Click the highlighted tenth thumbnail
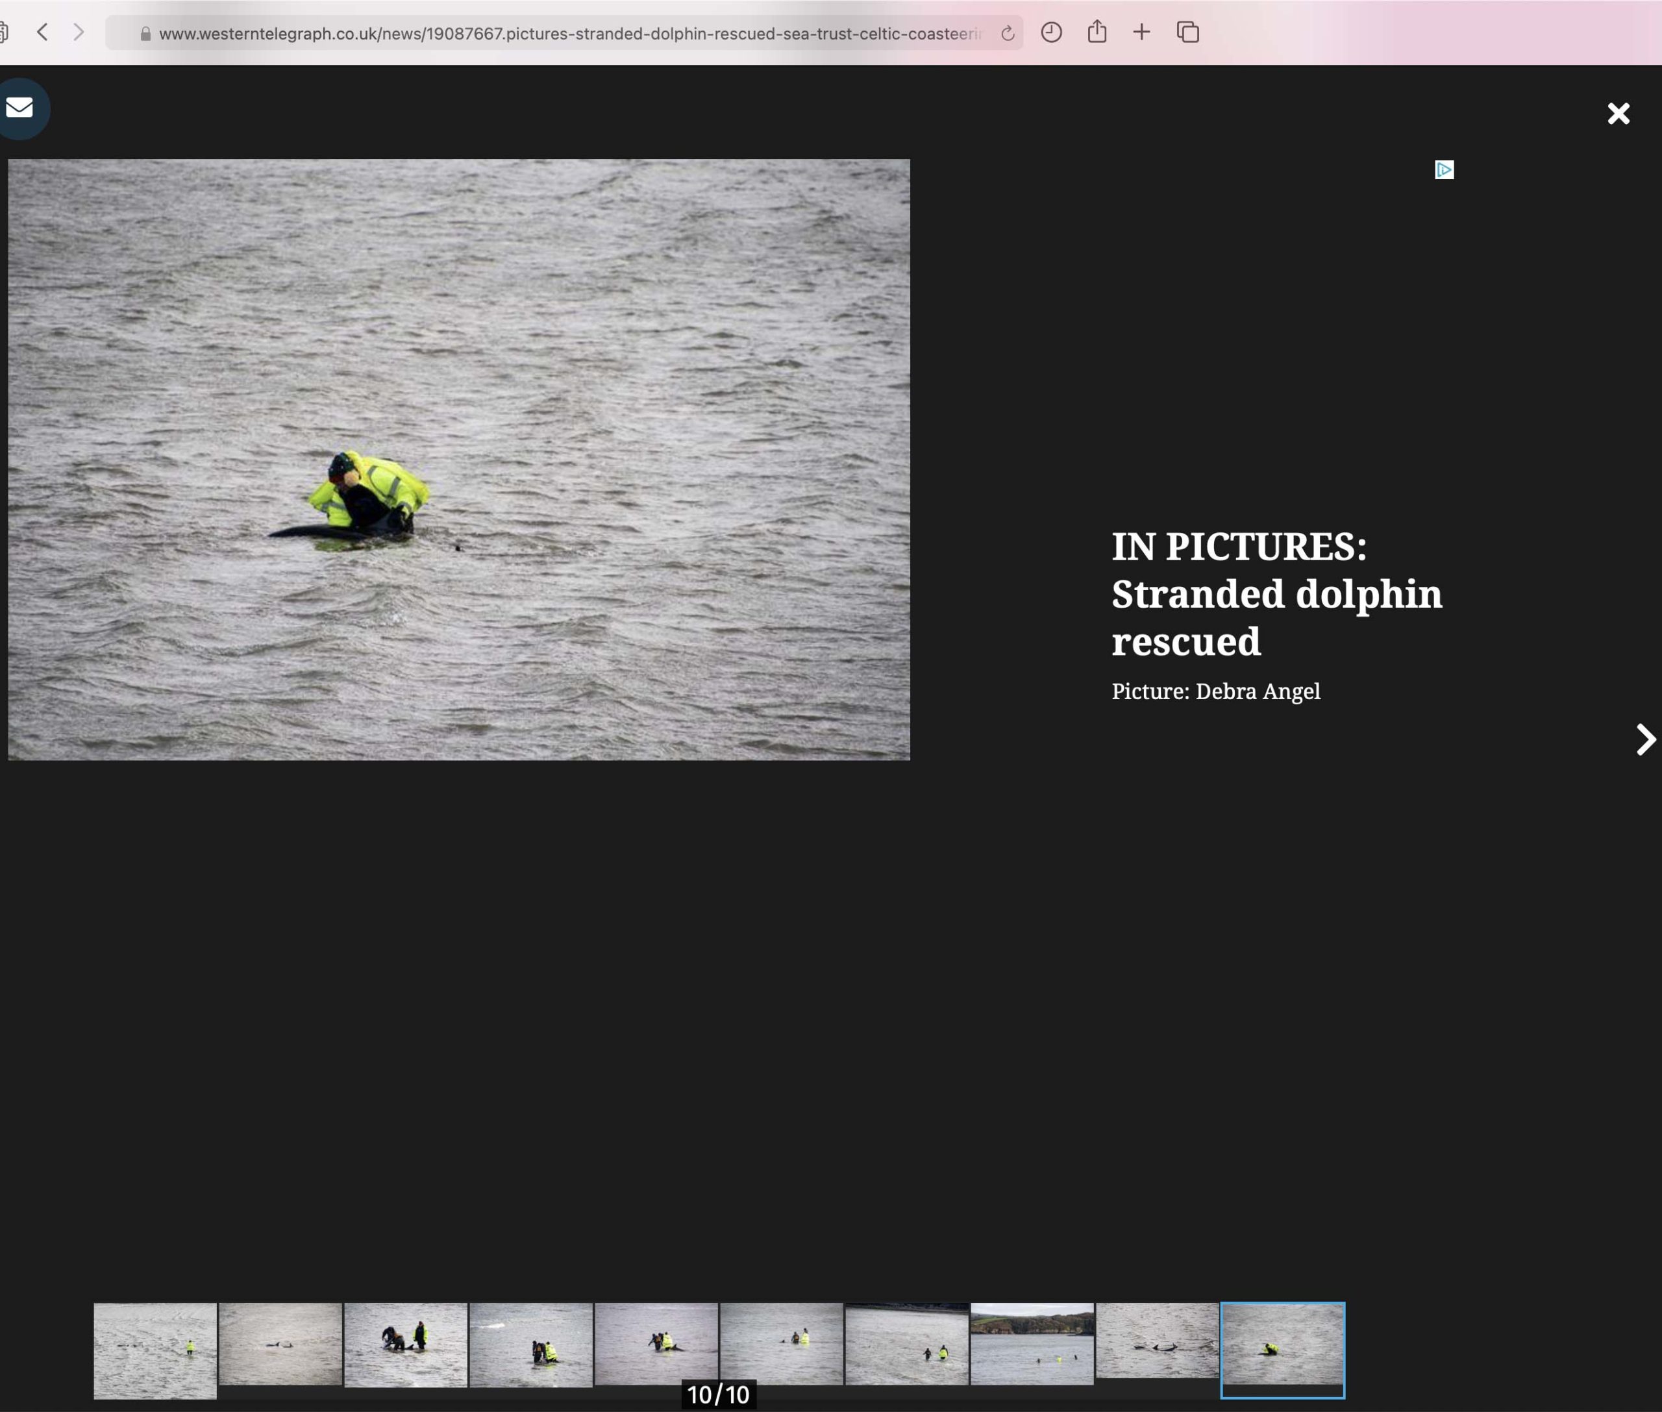 coord(1282,1349)
